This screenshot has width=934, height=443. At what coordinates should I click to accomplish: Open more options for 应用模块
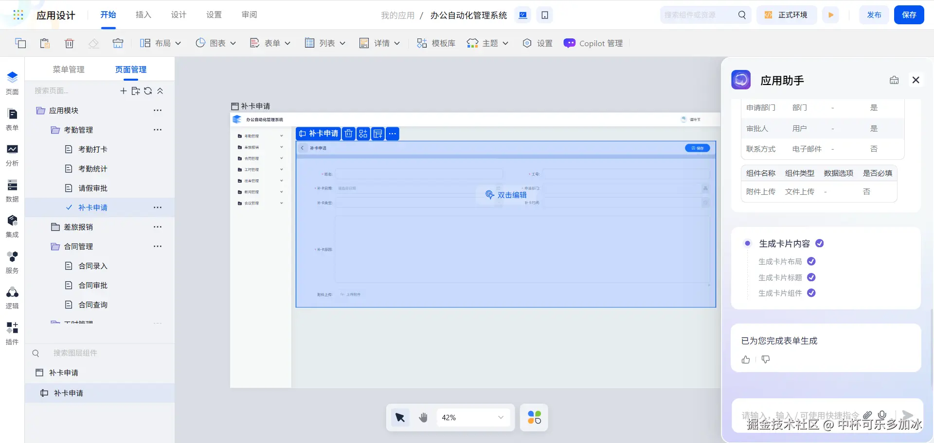[158, 110]
